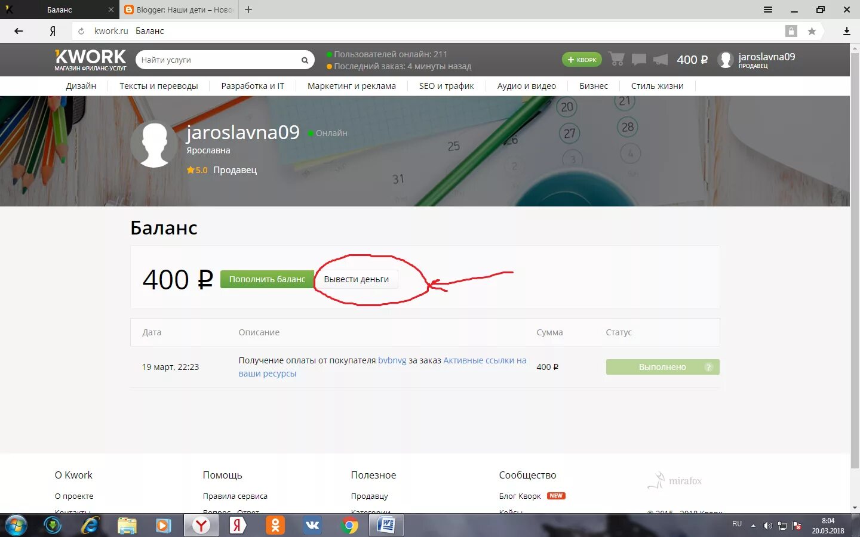Screen dimensions: 860x537
Task: Close the Баланс browser tab
Action: click(110, 10)
